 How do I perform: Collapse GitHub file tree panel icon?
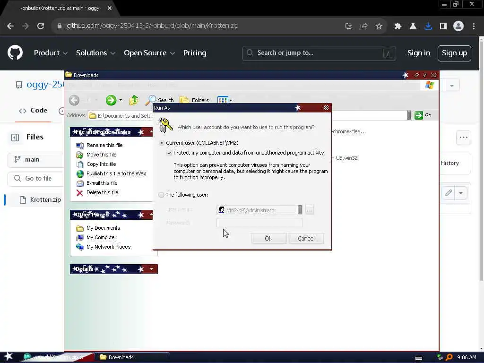coord(15,137)
